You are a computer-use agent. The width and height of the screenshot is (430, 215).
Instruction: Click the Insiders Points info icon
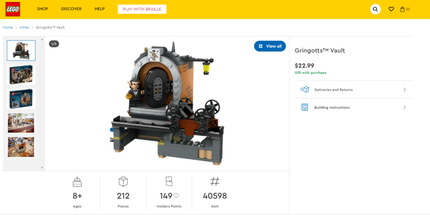[176, 196]
